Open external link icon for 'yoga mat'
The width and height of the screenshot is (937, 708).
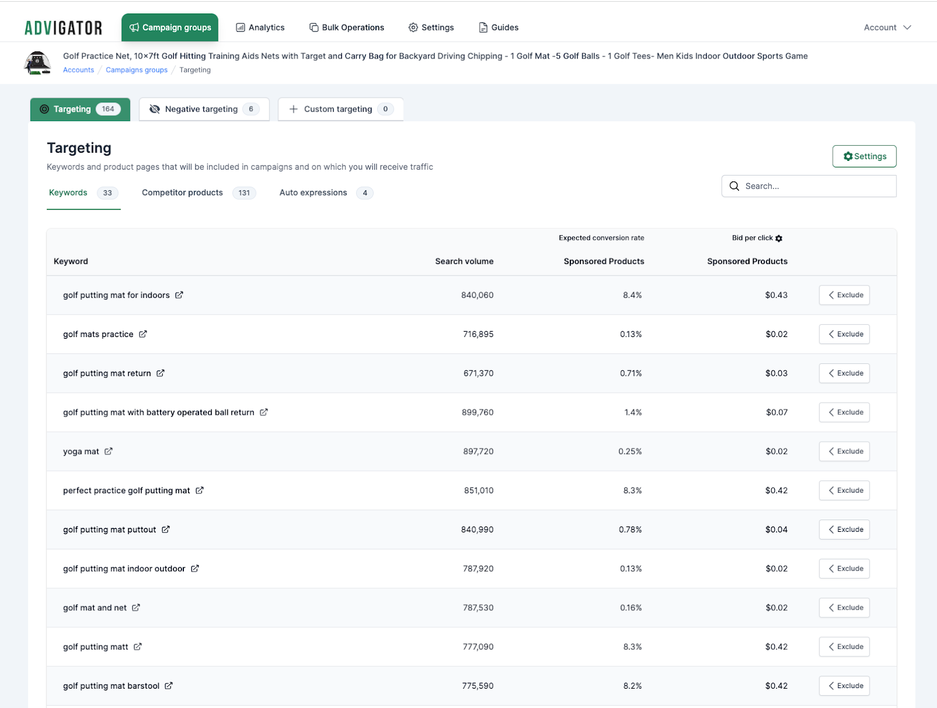[x=108, y=451]
